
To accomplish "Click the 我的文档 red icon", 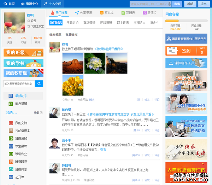I will (11, 123).
